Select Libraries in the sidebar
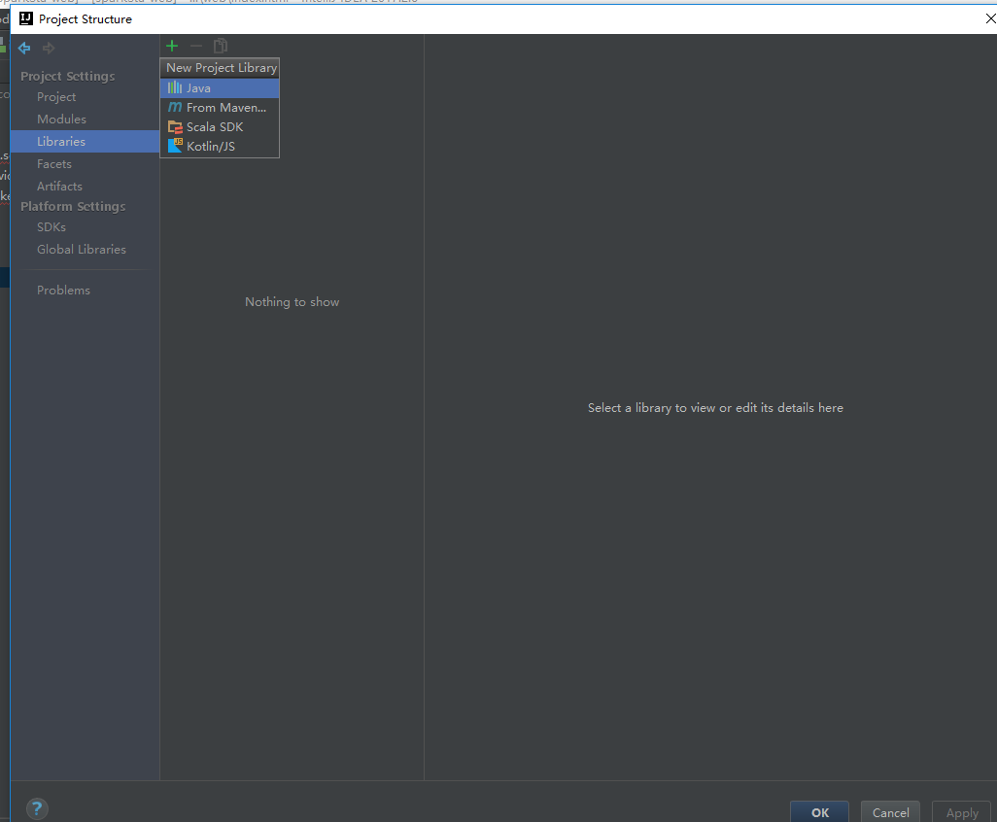The image size is (997, 822). pos(85,141)
